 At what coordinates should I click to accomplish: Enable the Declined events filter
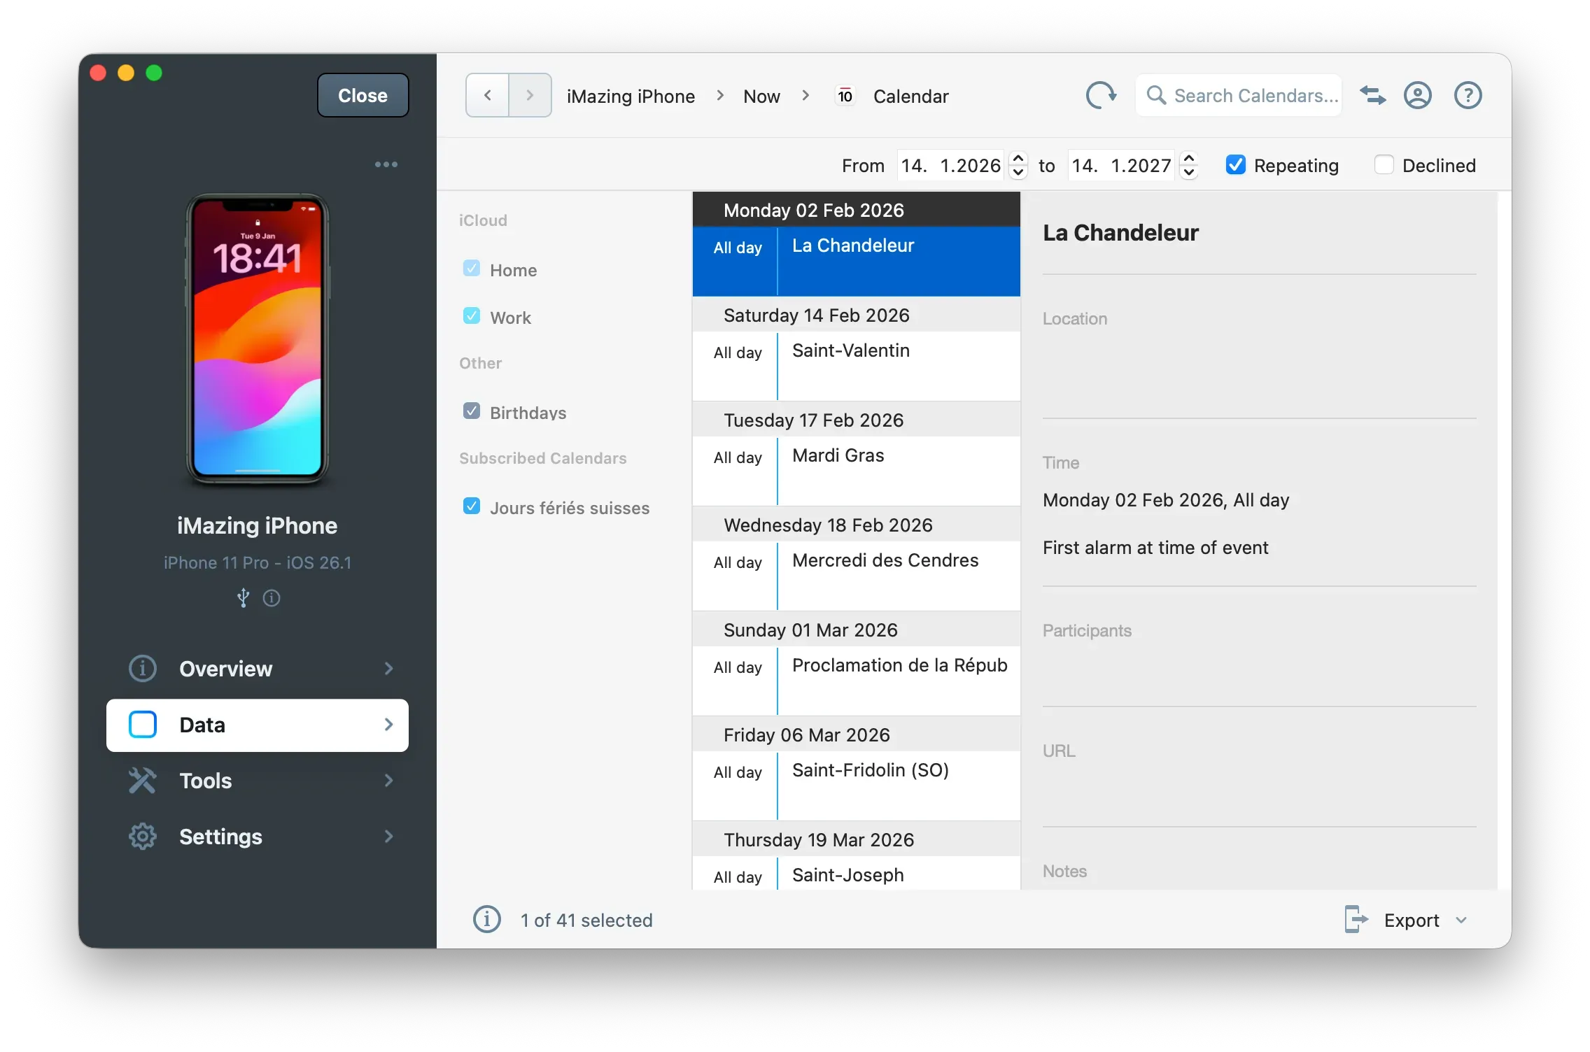pyautogui.click(x=1384, y=164)
